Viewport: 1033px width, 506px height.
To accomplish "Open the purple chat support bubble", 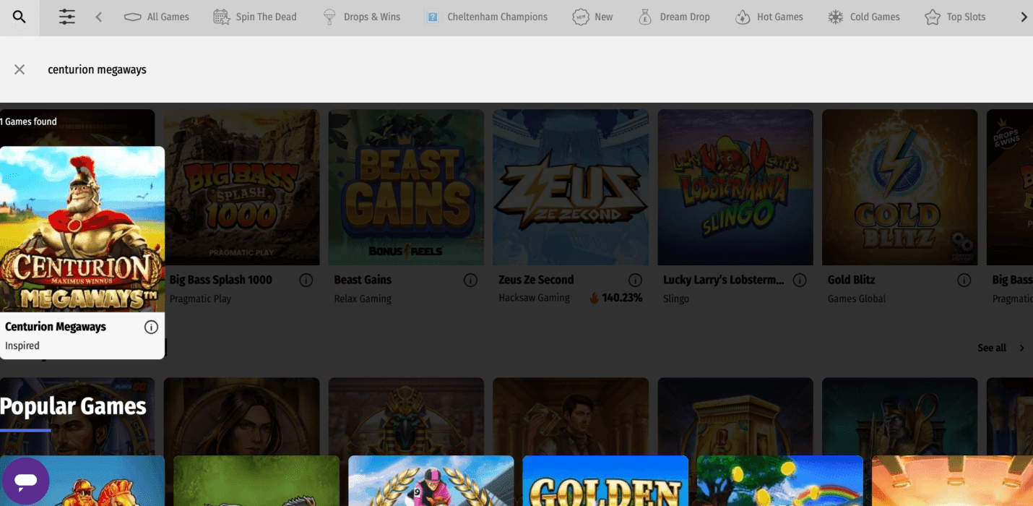I will coord(26,481).
